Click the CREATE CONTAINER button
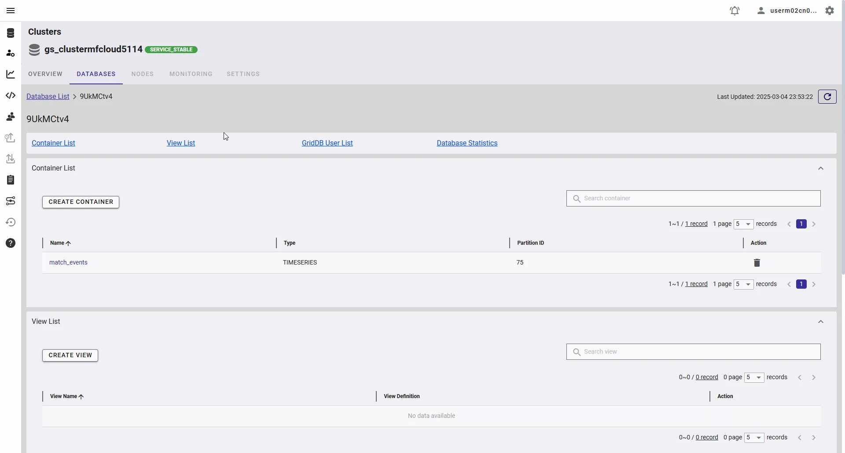The width and height of the screenshot is (845, 453). (x=81, y=202)
